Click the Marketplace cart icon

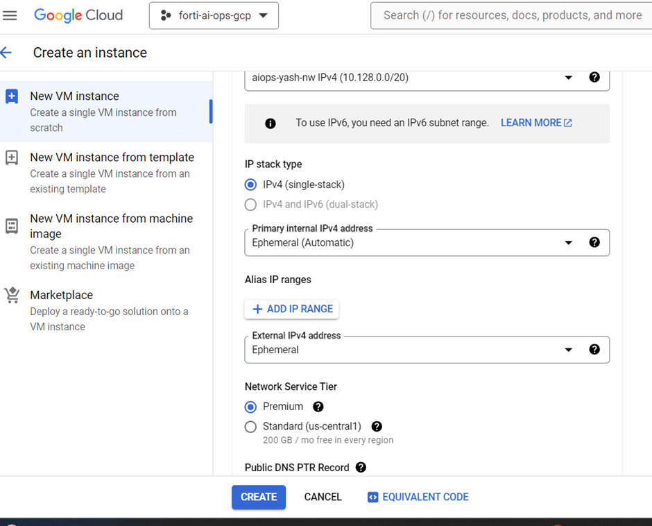[x=12, y=295]
